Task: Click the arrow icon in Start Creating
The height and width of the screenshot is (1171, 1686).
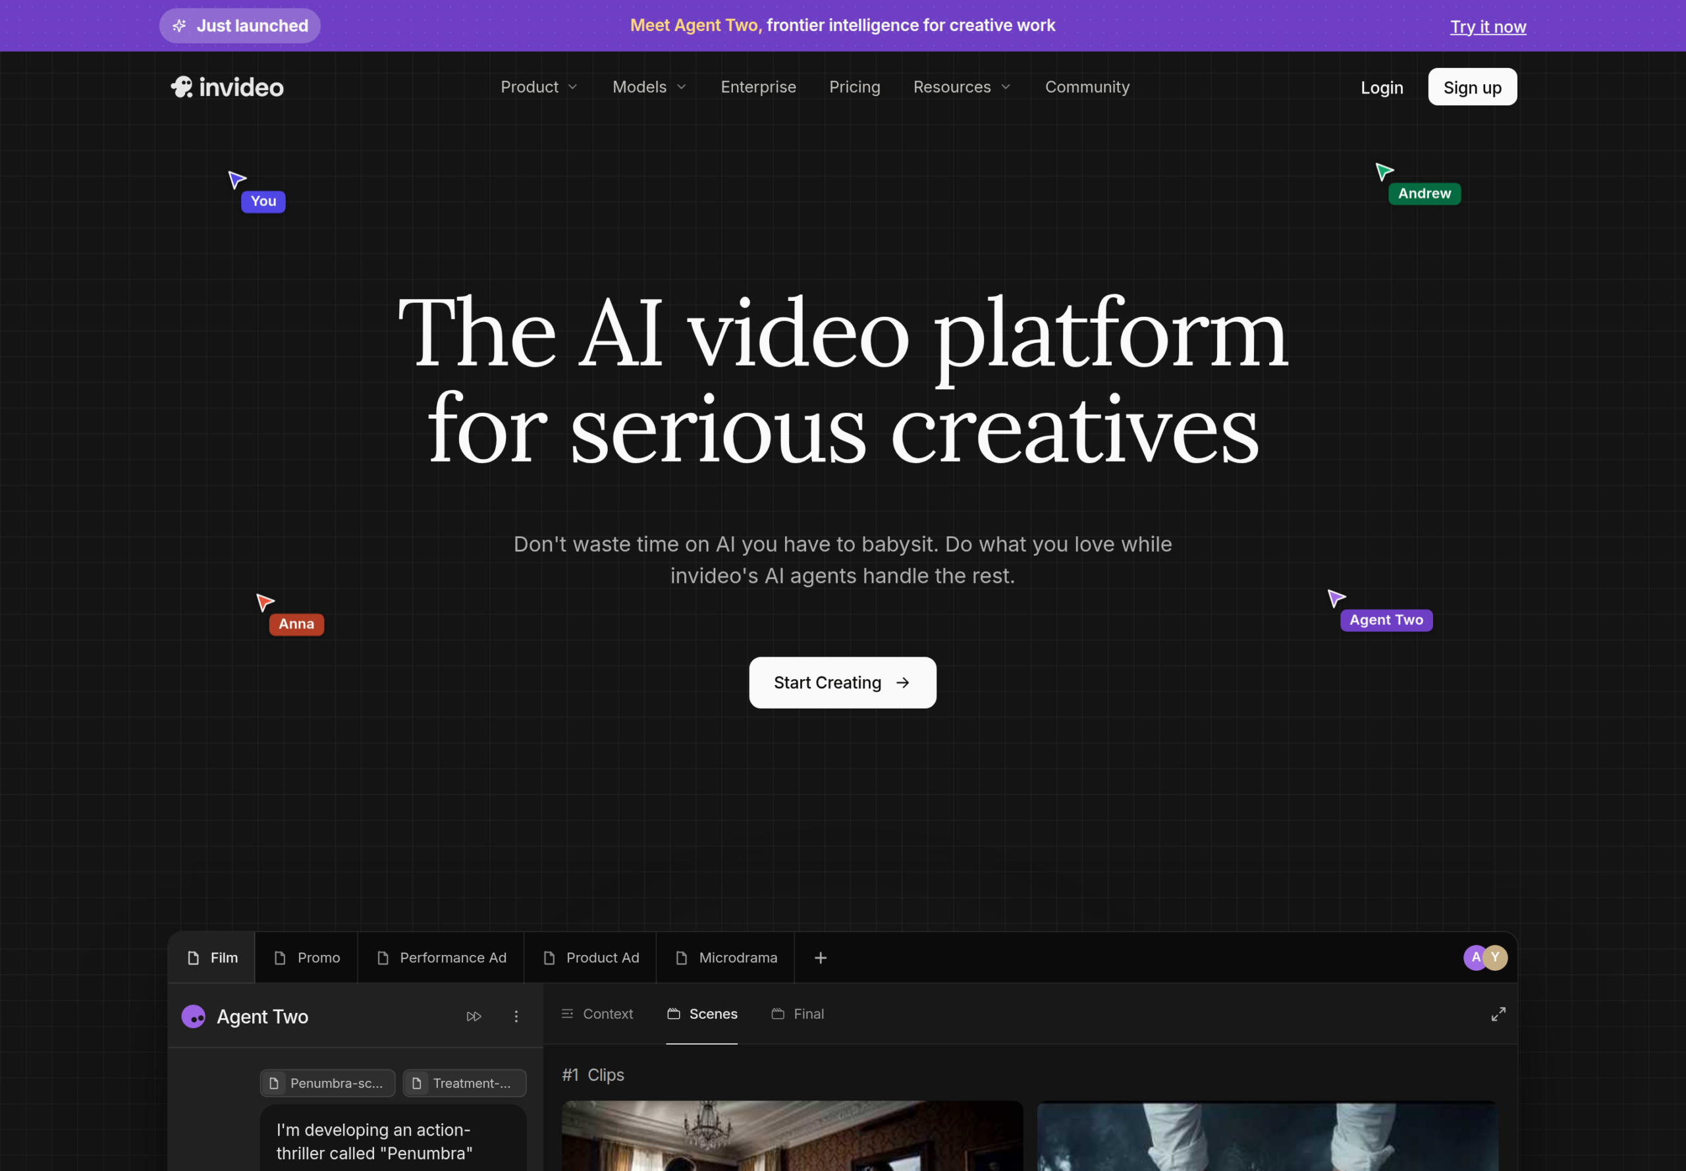Action: click(x=902, y=682)
